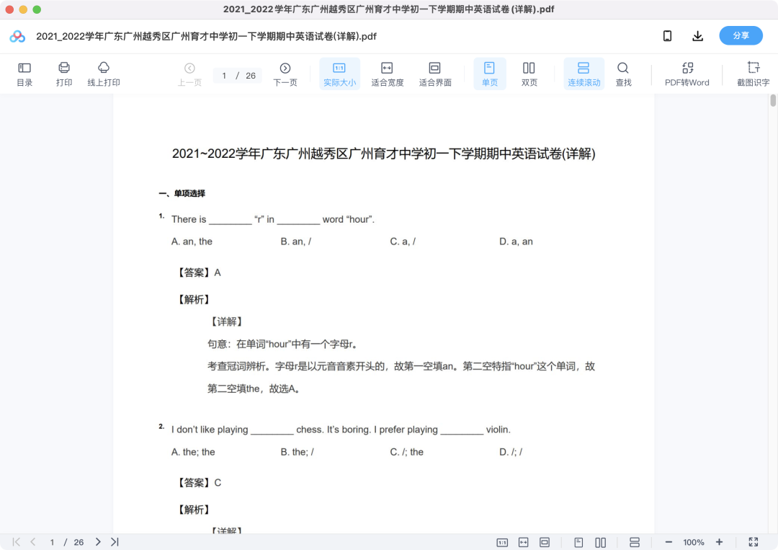Click option "B. the; /"
This screenshot has height=550, width=778.
tap(298, 452)
